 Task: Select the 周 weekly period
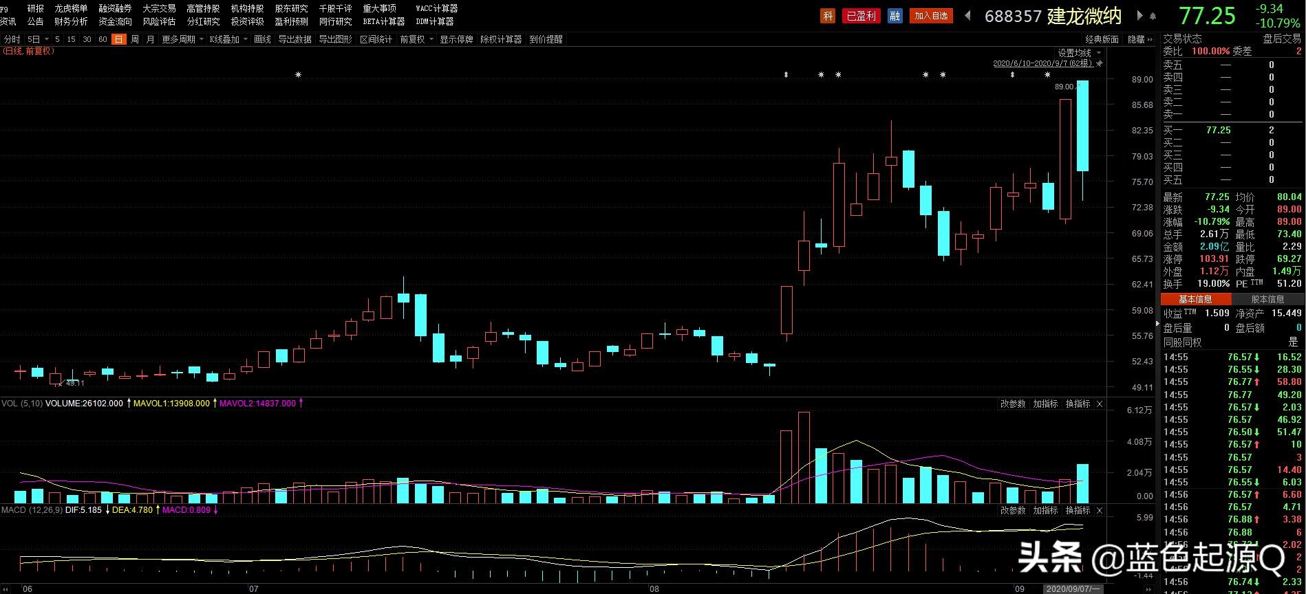[x=135, y=40]
